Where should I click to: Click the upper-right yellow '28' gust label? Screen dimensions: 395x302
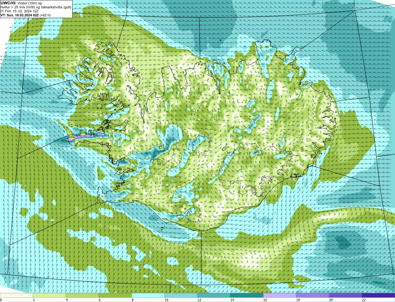[83, 133]
